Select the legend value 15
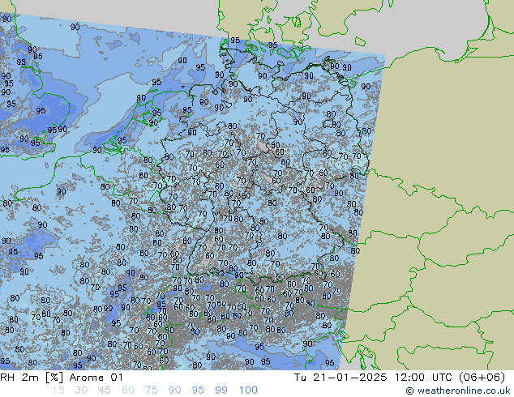The image size is (514, 397). 58,391
